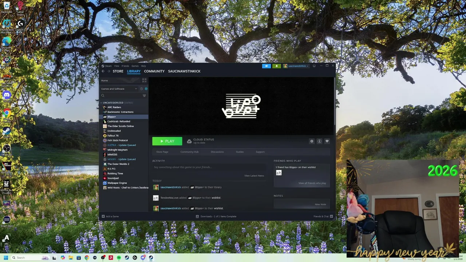Open the Blippo+ Store Page link
The image size is (466, 262).
162,152
